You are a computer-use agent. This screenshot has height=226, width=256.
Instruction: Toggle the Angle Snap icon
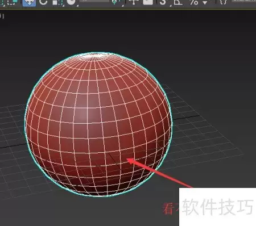click(x=178, y=2)
